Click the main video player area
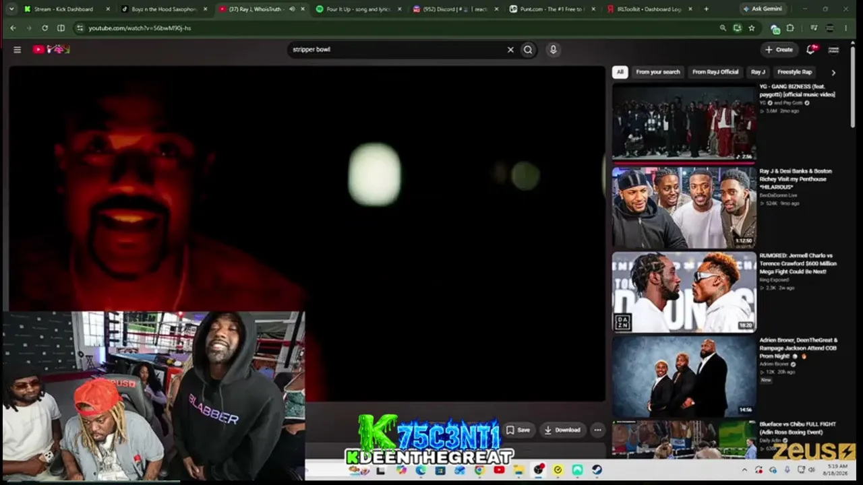Image resolution: width=863 pixels, height=485 pixels. (307, 232)
